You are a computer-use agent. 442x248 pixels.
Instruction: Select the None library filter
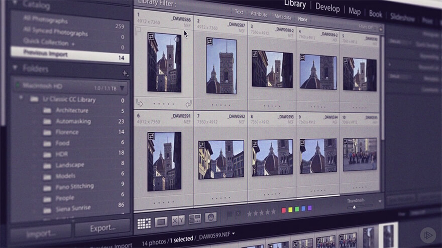(303, 20)
